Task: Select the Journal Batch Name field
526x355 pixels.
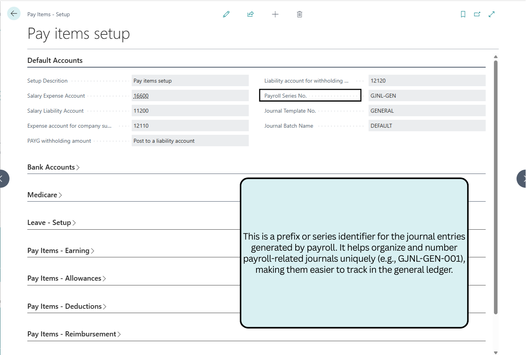Action: click(x=427, y=126)
